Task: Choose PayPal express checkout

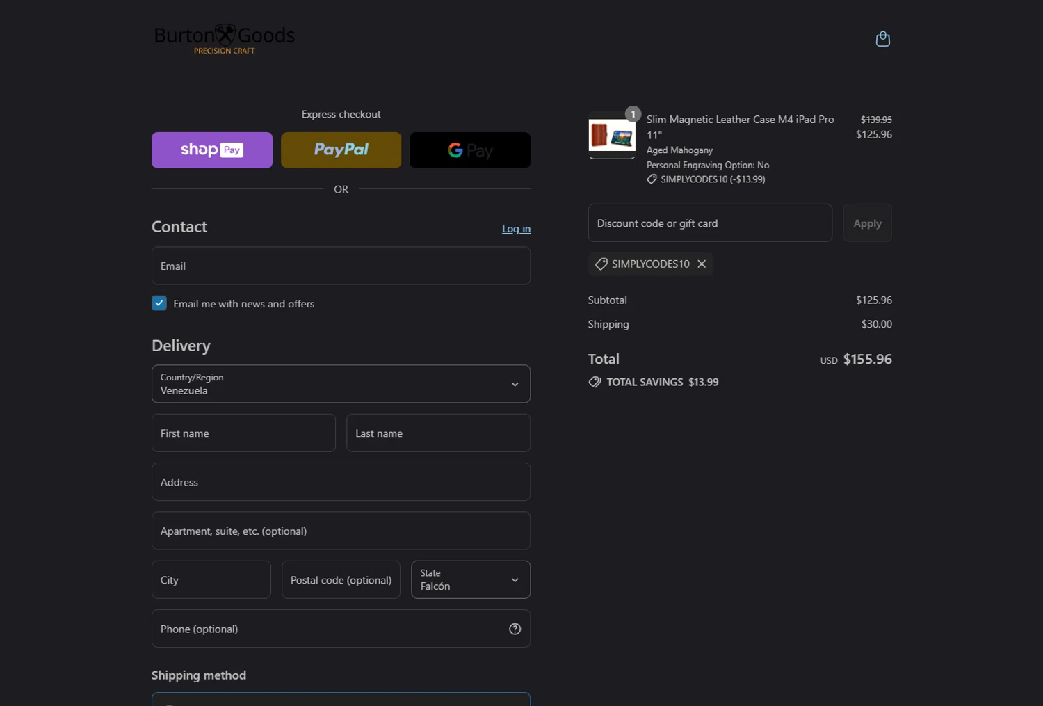Action: point(341,150)
